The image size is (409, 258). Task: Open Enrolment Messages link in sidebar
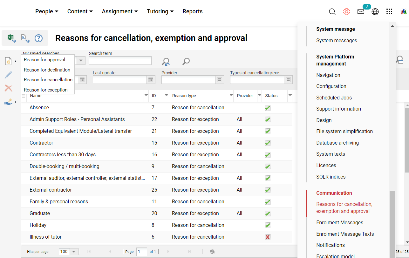click(x=339, y=223)
